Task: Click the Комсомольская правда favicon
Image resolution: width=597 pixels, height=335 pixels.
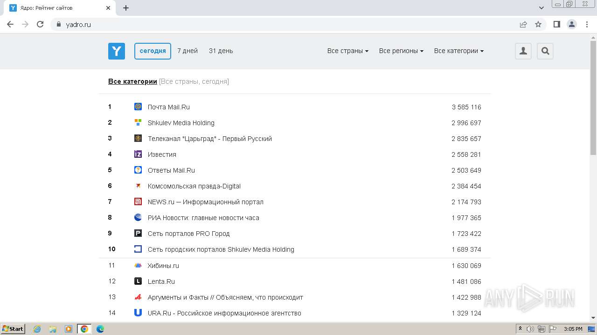Action: click(138, 186)
